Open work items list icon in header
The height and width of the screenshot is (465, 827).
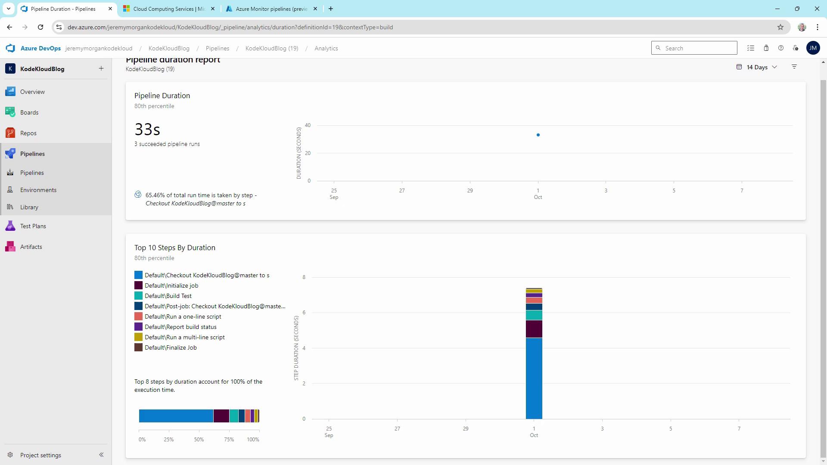[x=751, y=48]
